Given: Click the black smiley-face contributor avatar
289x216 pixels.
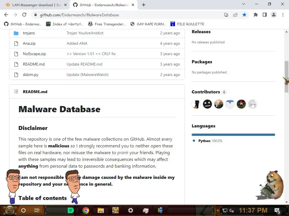Looking at the screenshot, I should (x=207, y=104).
